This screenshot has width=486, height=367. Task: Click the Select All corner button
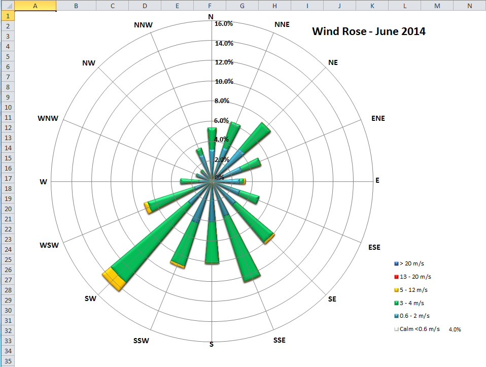pyautogui.click(x=7, y=5)
